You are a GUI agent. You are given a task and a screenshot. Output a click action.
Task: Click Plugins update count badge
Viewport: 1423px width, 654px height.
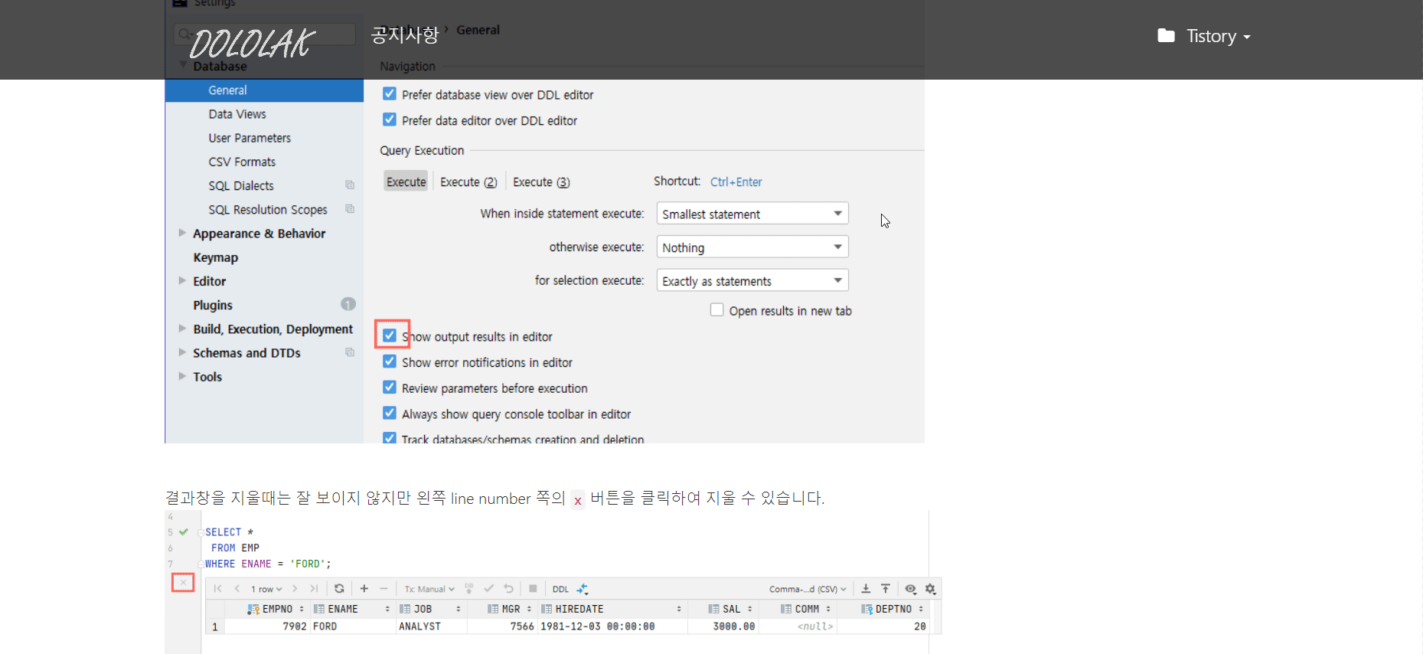[x=348, y=304]
